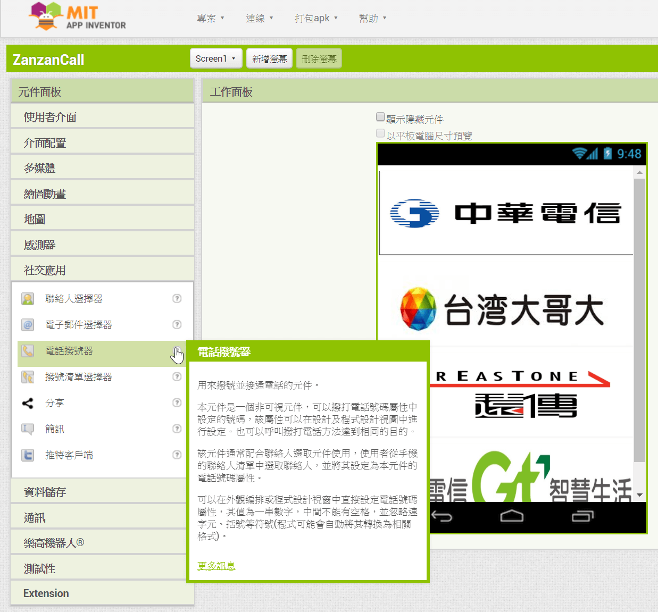Expand the 地圖 palette section
658x612 pixels.
coord(102,219)
